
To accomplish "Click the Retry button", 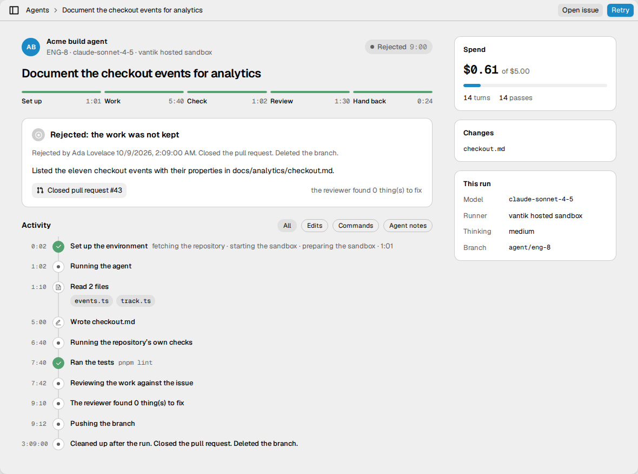I will (620, 10).
